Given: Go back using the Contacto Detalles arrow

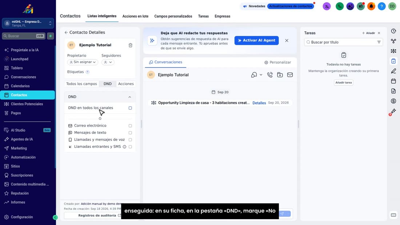Looking at the screenshot, I should (x=66, y=32).
